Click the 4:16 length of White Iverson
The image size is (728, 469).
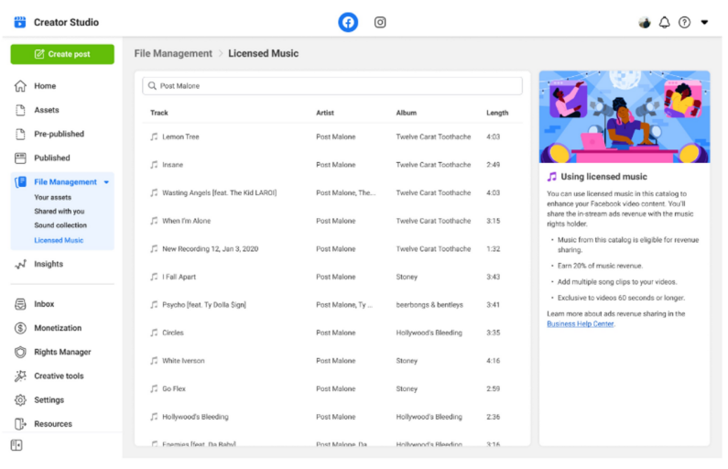[x=493, y=361]
